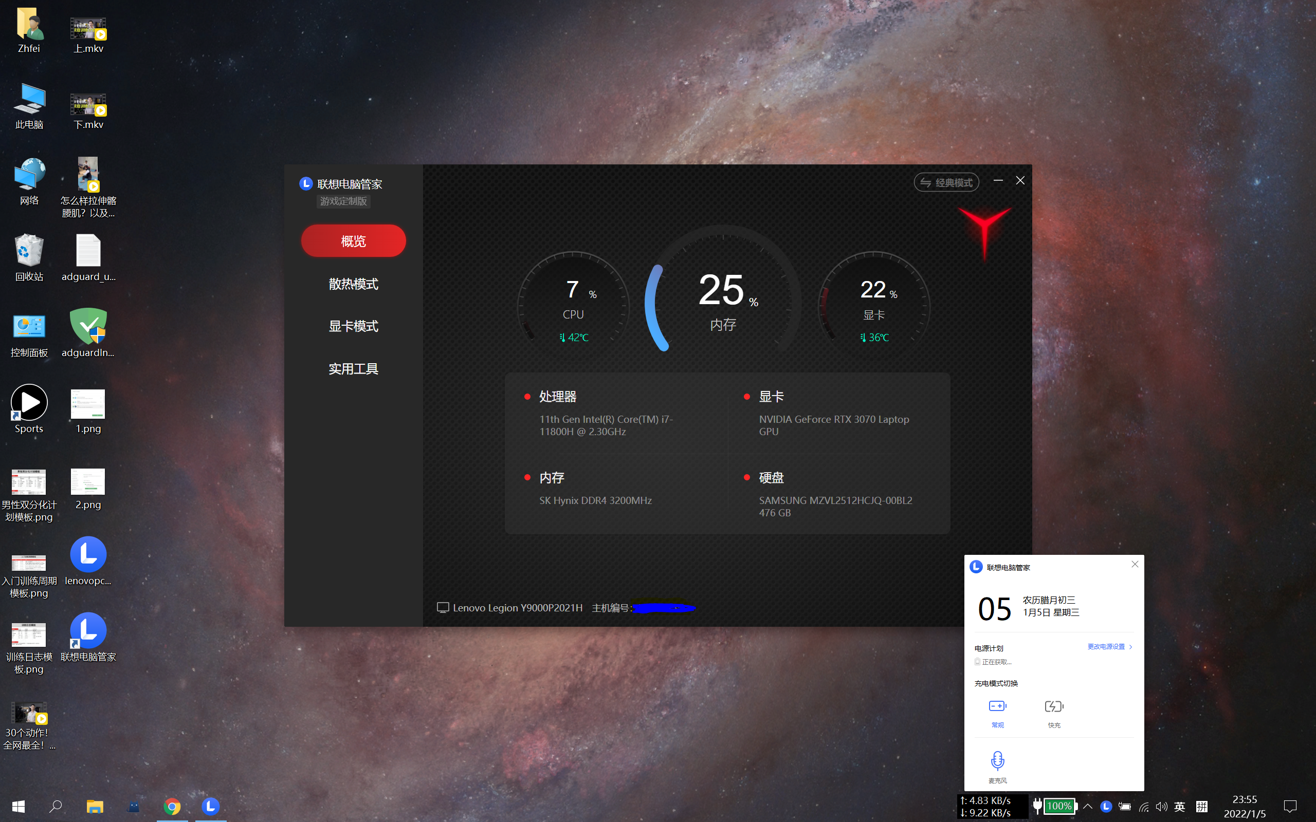Open Wi-Fi network tray icon
The height and width of the screenshot is (822, 1316).
[x=1144, y=807]
